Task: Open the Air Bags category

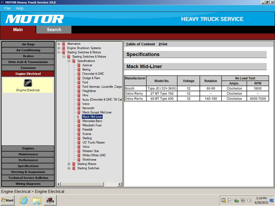Action: coord(28,44)
